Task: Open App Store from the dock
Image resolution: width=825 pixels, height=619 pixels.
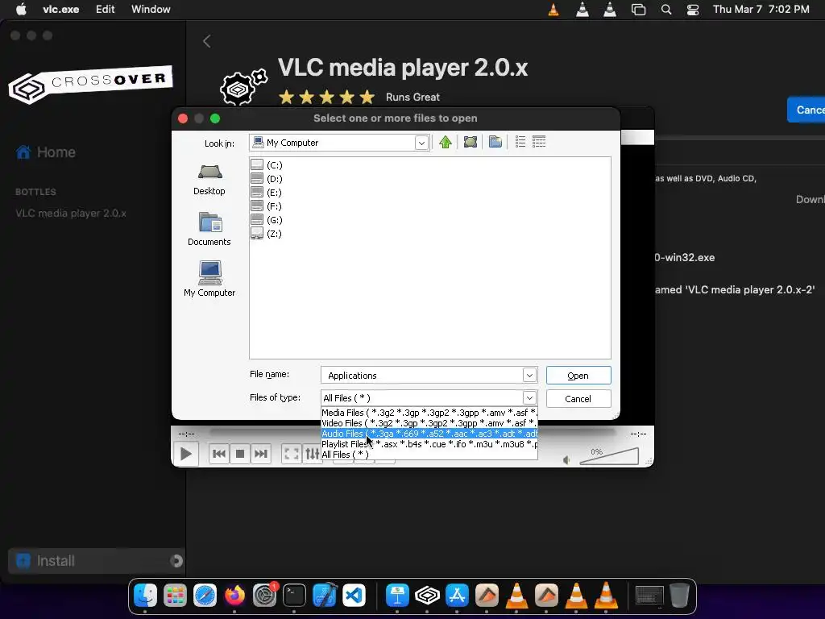Action: coord(457,596)
